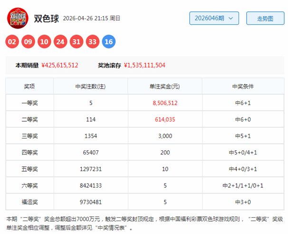288x234 pixels.
Task: Select red ball number 10
Action: 44,41
